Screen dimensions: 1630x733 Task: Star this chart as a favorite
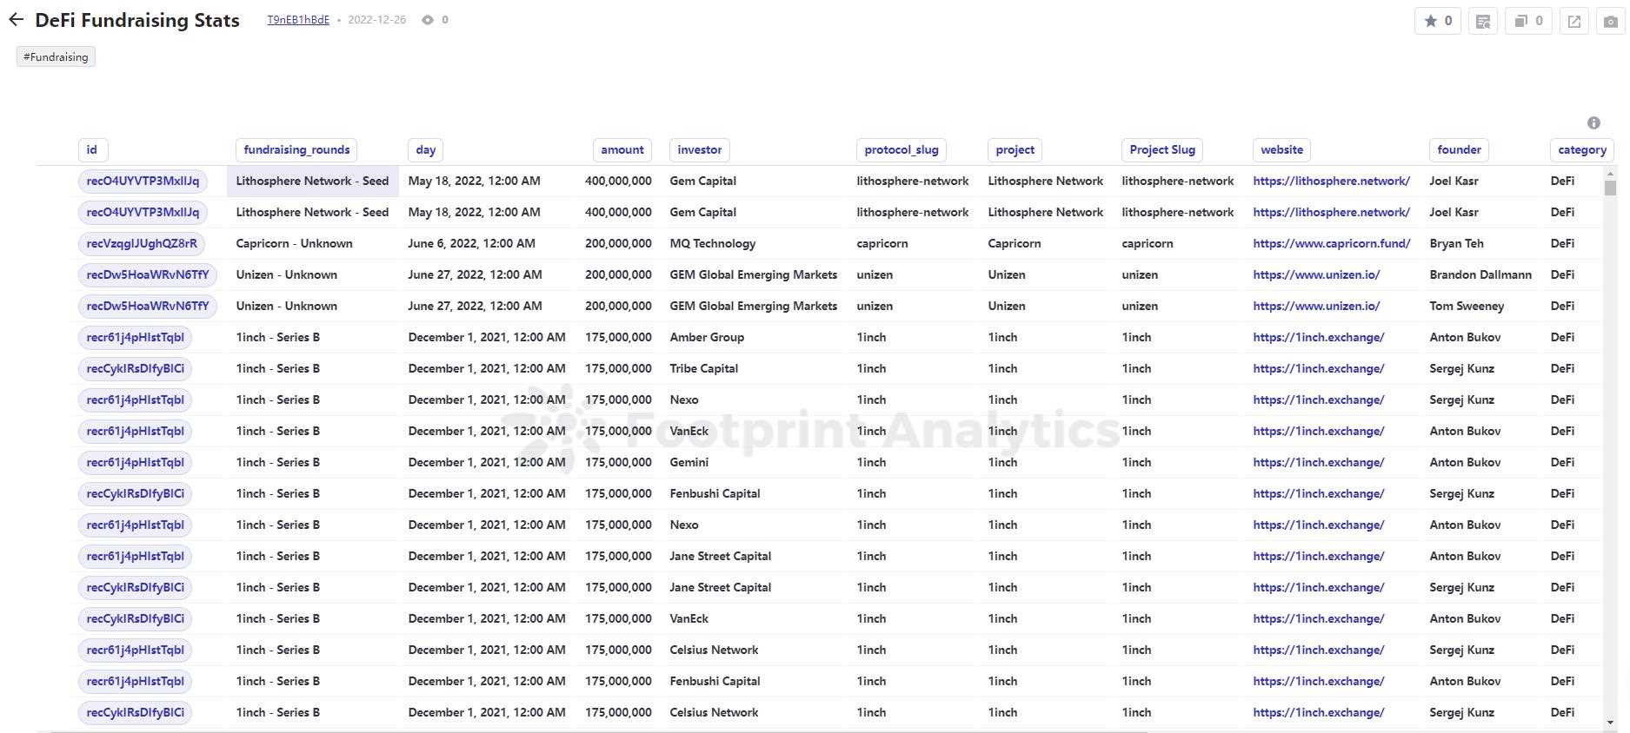1438,21
